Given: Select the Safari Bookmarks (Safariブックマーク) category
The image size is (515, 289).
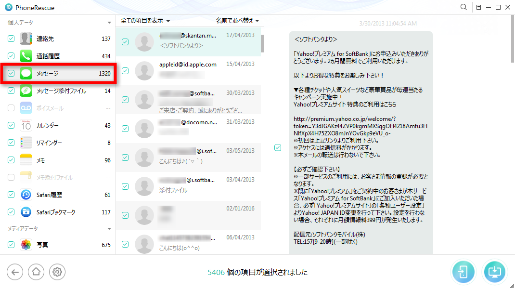Looking at the screenshot, I should [x=58, y=212].
